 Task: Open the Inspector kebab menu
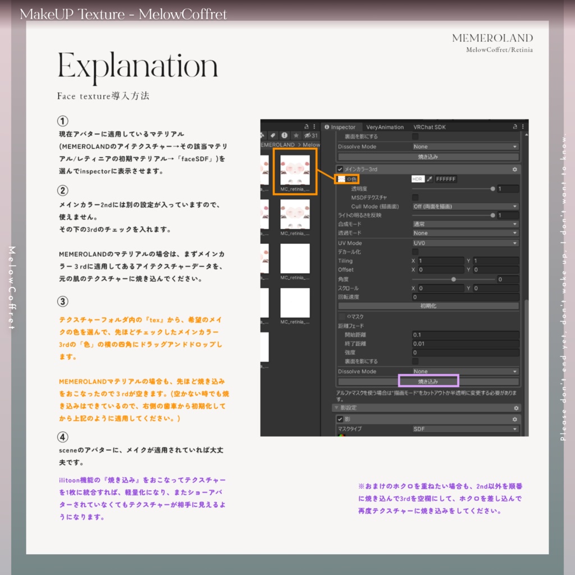click(x=522, y=127)
